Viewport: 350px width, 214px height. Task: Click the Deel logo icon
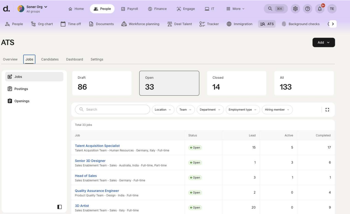click(x=6, y=9)
